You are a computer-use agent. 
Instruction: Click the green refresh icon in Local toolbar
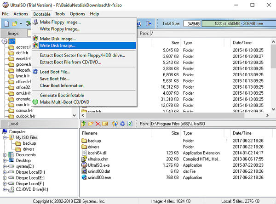tap(130, 124)
